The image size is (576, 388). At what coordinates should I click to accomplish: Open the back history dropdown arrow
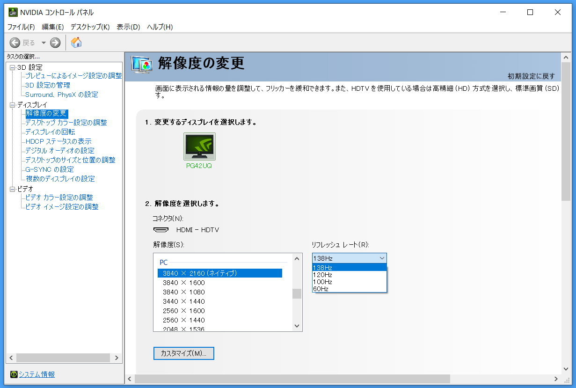[44, 43]
